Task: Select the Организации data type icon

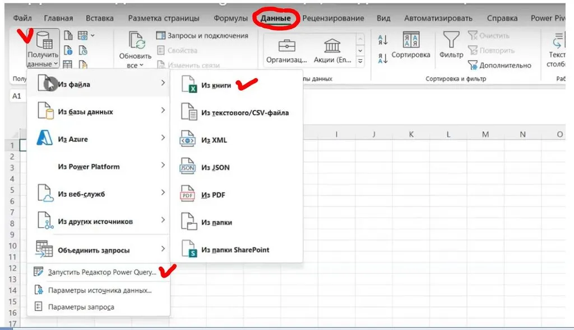Action: coord(287,46)
